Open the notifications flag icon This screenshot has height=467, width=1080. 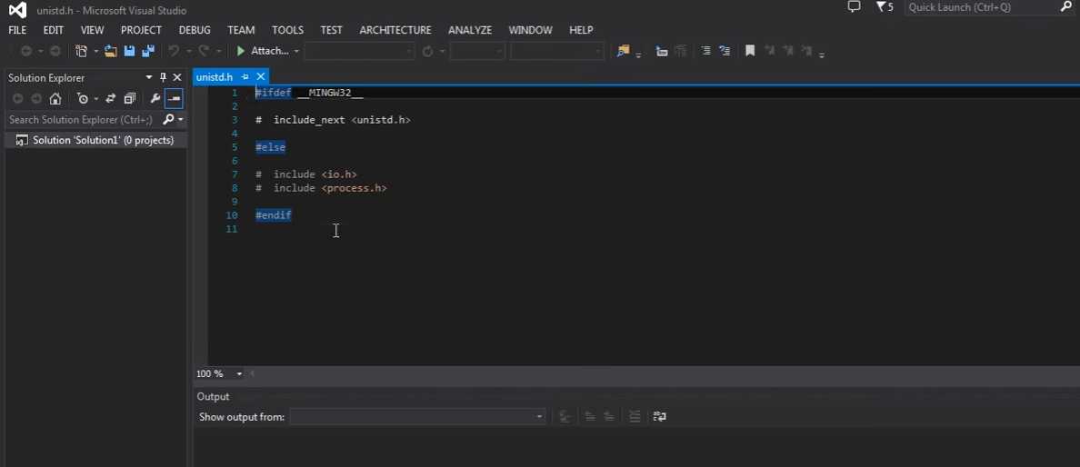pos(884,7)
